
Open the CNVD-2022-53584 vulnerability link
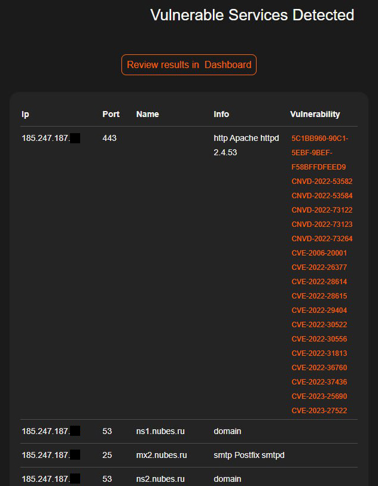coord(322,196)
